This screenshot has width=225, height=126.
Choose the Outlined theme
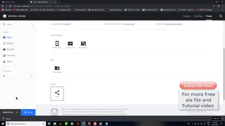point(8,43)
